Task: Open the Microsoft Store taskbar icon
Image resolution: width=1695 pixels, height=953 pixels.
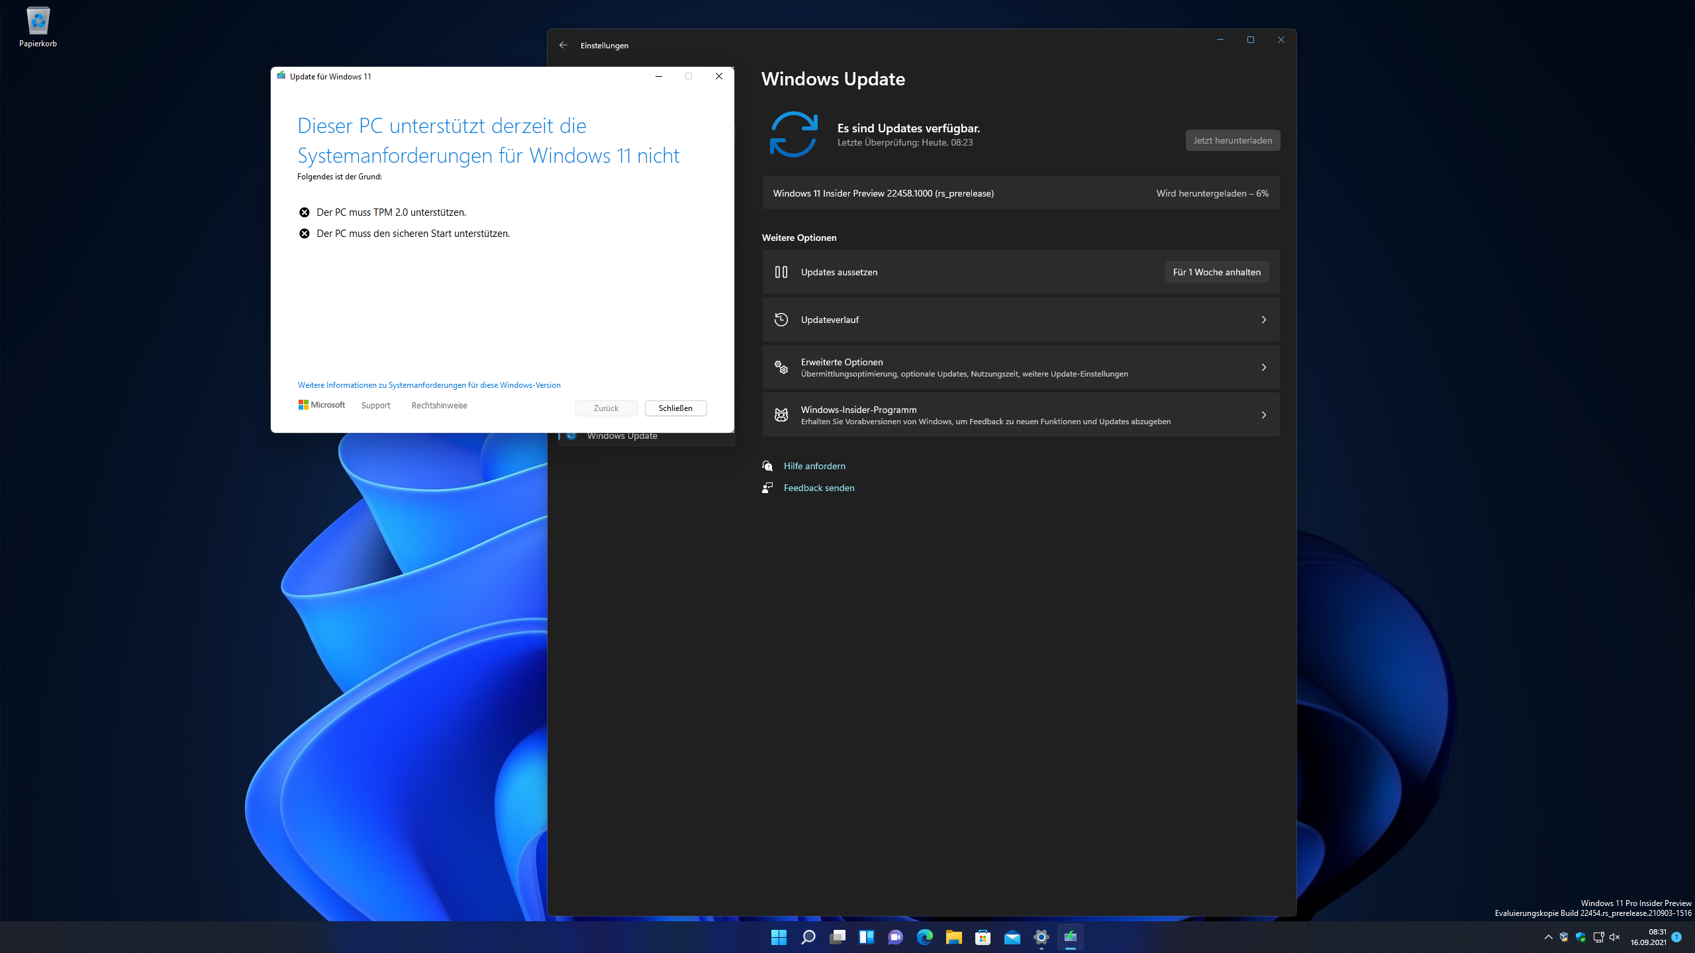Action: 983,937
